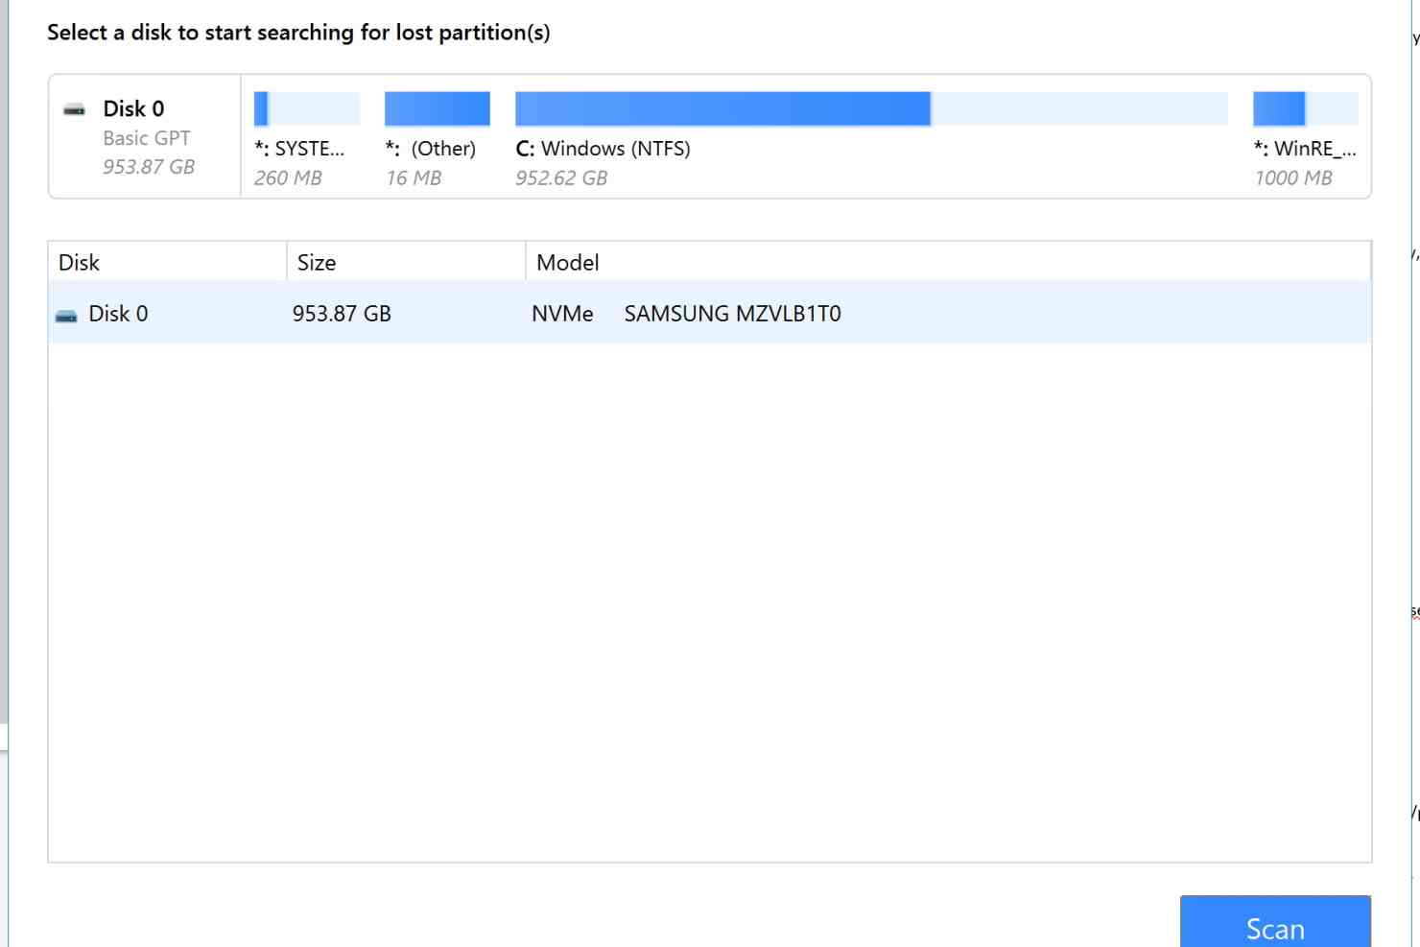This screenshot has height=947, width=1420.
Task: Click the 16 MB partition size text
Action: 414,178
